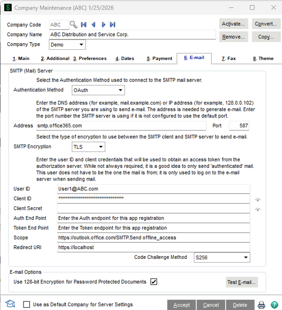
Task: Enable Use as Default Company for Server Settings
Action: [x=26, y=305]
